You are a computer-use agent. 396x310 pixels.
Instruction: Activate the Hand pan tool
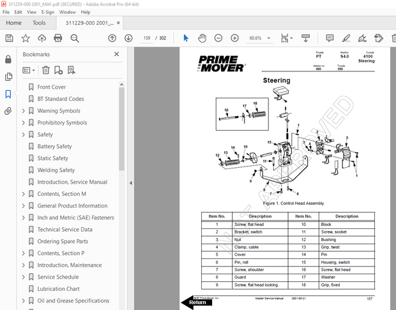pyautogui.click(x=202, y=38)
